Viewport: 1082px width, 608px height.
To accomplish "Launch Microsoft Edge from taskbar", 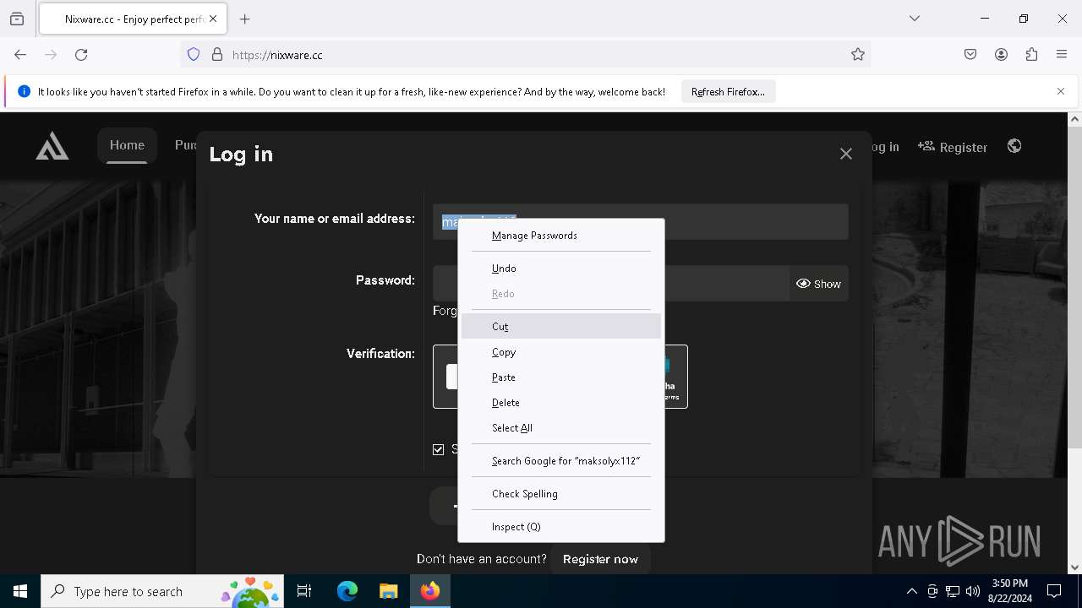I will (347, 591).
